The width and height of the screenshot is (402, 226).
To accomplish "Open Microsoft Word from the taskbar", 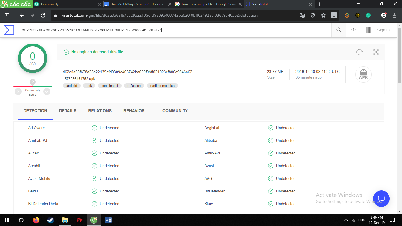I will pyautogui.click(x=108, y=220).
